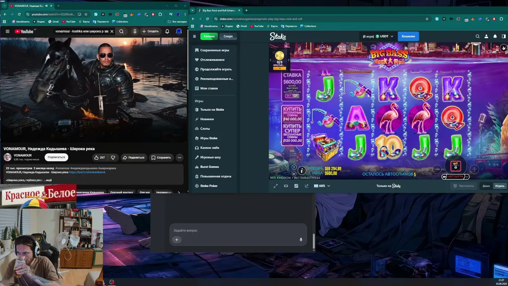Save the video with 'Сохранить'

(x=161, y=158)
